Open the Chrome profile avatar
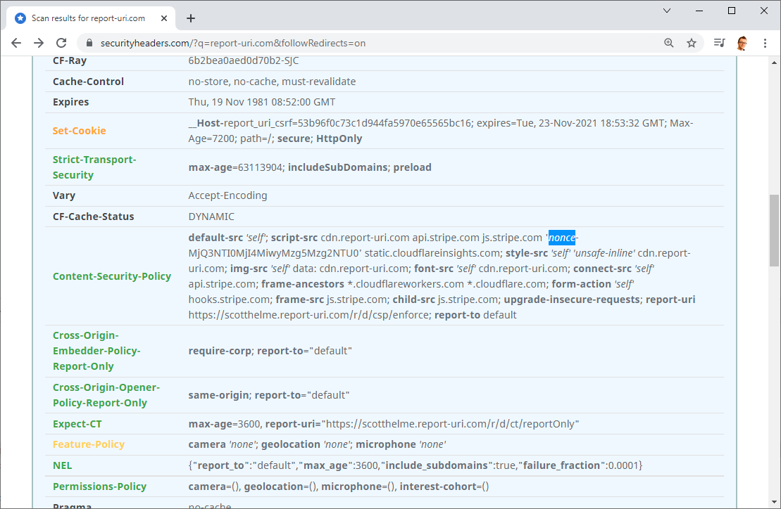This screenshot has height=509, width=781. (x=742, y=44)
